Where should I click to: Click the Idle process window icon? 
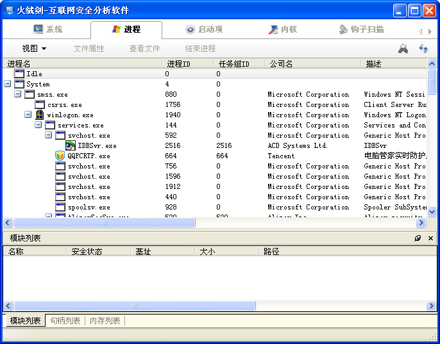pyautogui.click(x=19, y=74)
